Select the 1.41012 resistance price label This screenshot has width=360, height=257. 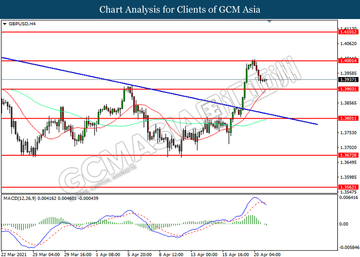pyautogui.click(x=348, y=32)
